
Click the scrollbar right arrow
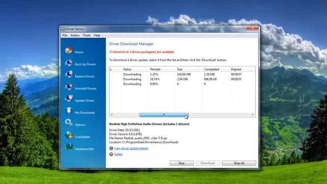[253, 114]
